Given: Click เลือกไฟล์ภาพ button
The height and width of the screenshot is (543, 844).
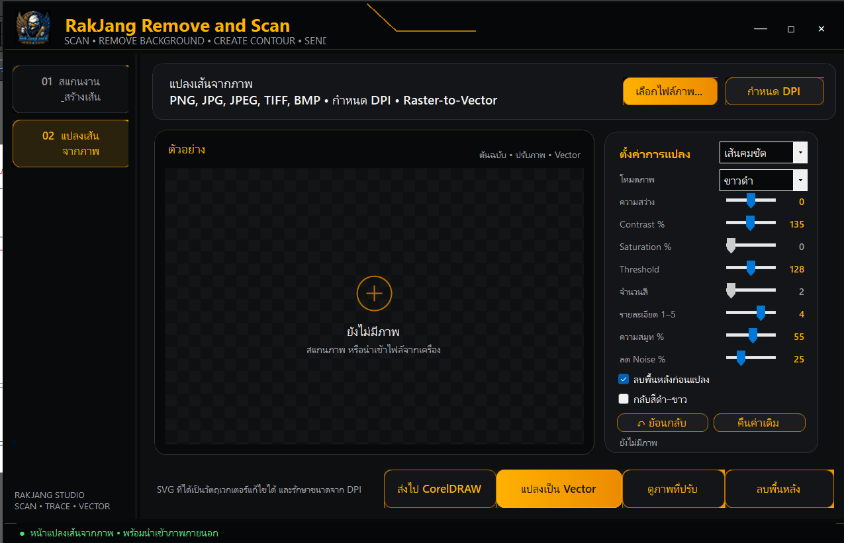Looking at the screenshot, I should click(x=670, y=91).
